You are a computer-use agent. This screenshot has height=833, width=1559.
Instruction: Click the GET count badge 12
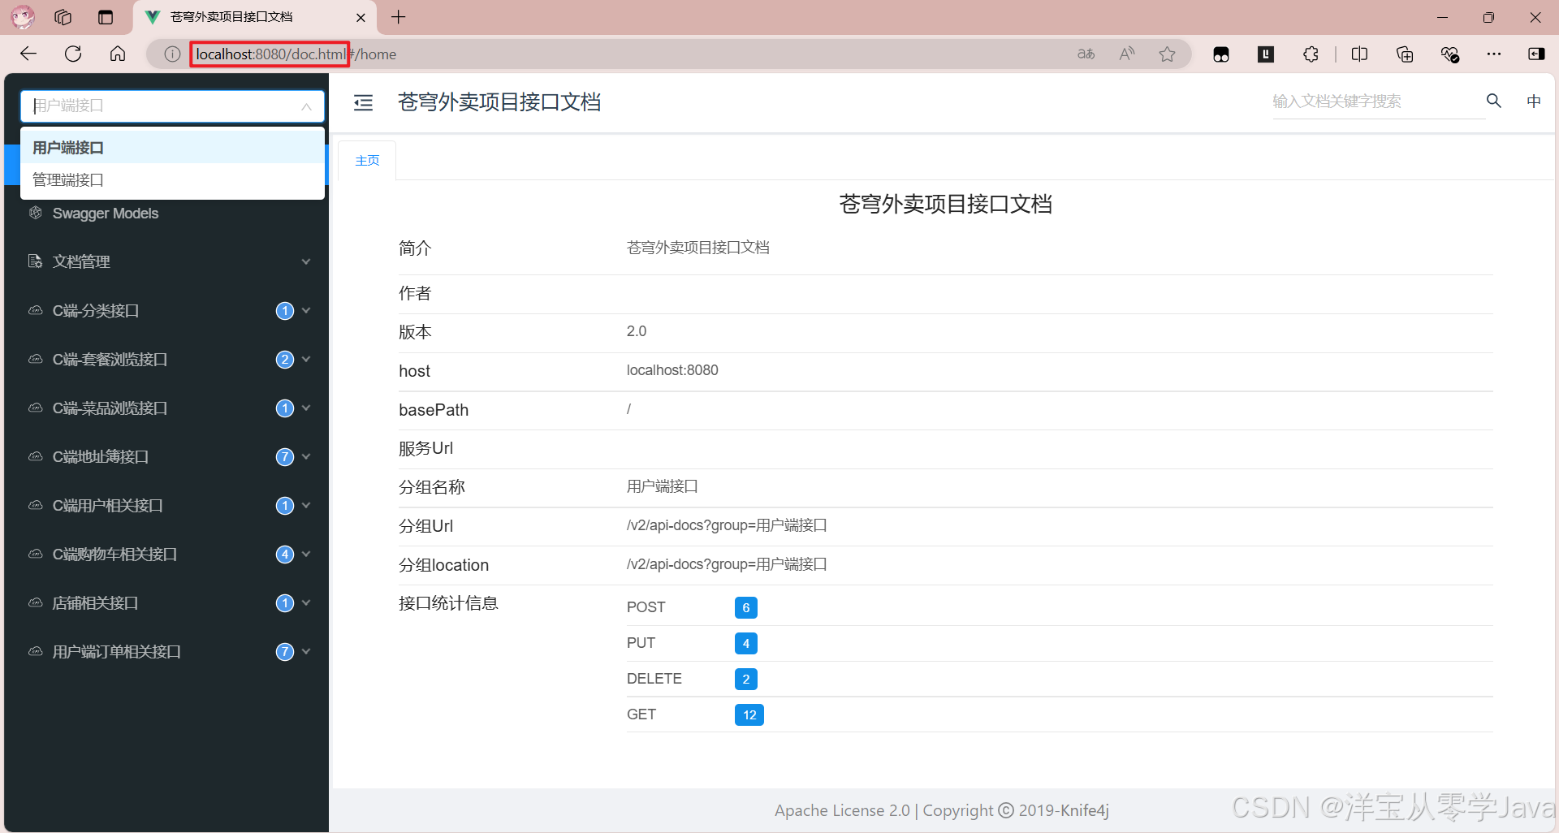[x=749, y=714]
